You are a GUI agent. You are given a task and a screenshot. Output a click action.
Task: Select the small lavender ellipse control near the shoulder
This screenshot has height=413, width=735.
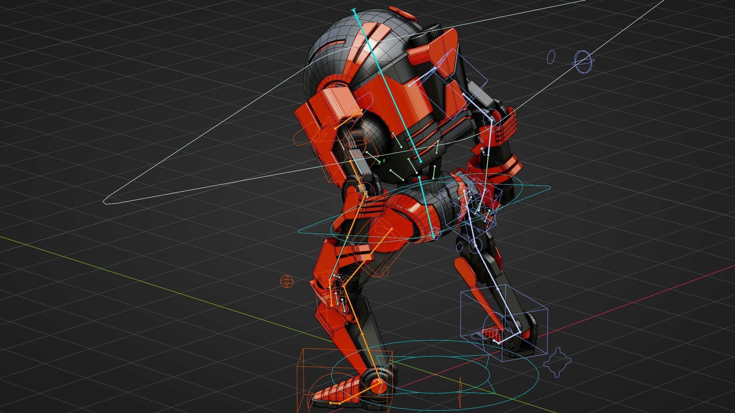pos(551,57)
